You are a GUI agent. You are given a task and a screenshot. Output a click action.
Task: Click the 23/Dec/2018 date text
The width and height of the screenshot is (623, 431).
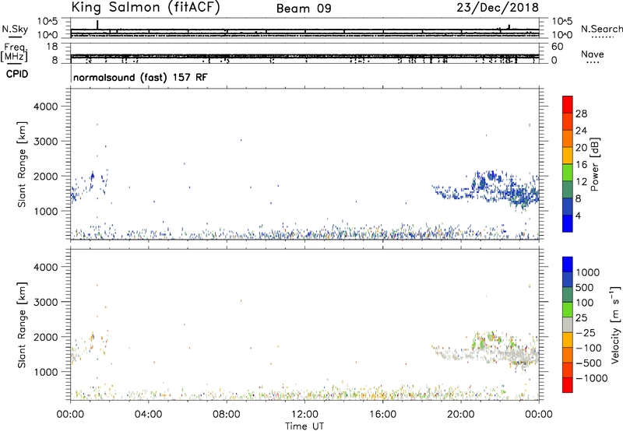pos(498,8)
